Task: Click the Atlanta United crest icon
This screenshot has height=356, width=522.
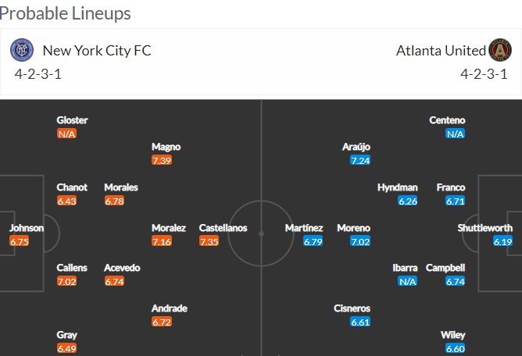Action: 500,50
